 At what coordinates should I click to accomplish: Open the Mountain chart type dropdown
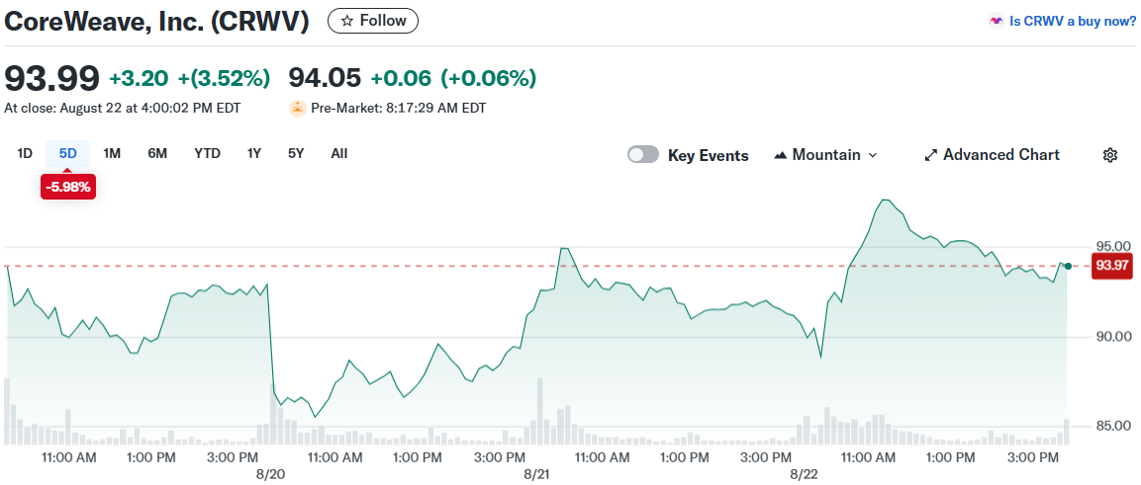(826, 155)
